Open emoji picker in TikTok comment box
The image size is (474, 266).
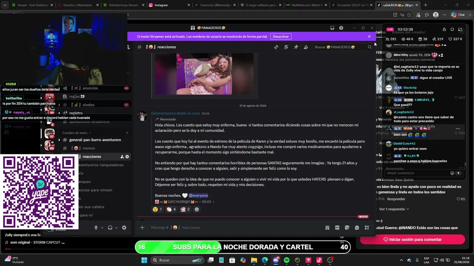tap(452, 173)
